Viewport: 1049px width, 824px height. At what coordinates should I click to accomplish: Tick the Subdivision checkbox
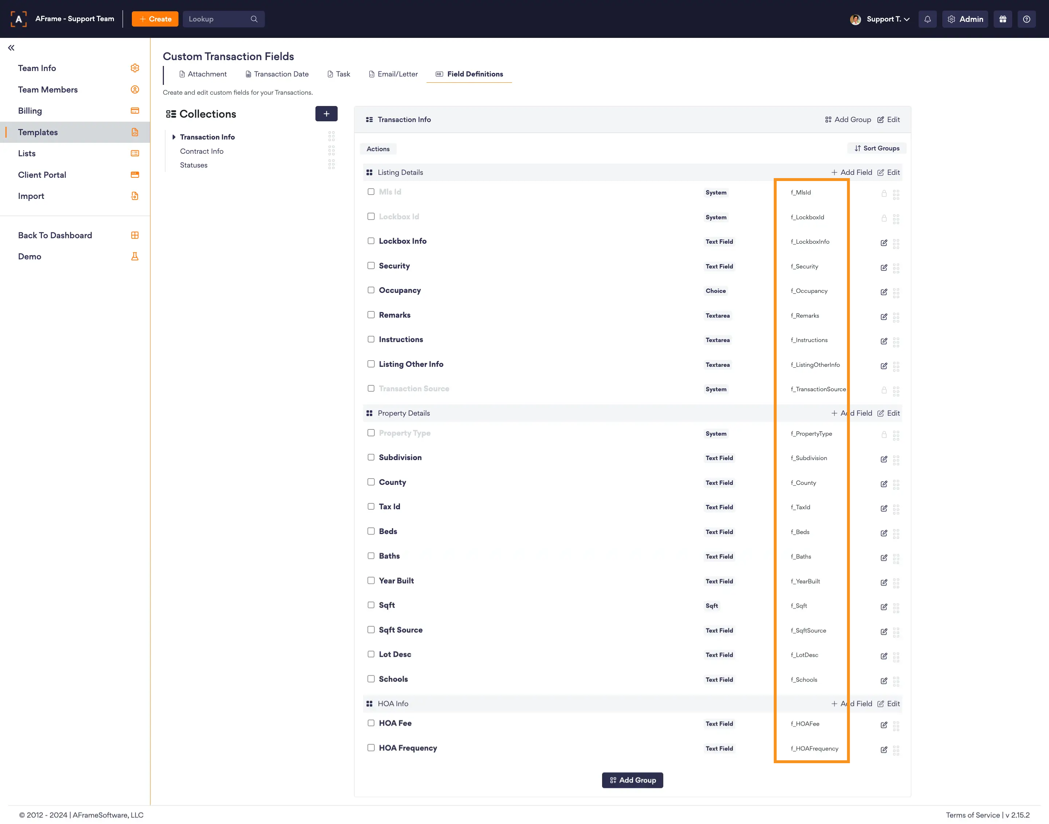pyautogui.click(x=371, y=457)
